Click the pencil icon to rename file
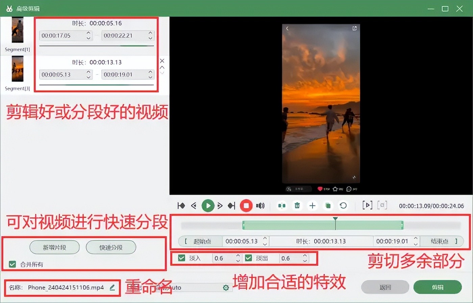This screenshot has width=473, height=303. point(113,287)
